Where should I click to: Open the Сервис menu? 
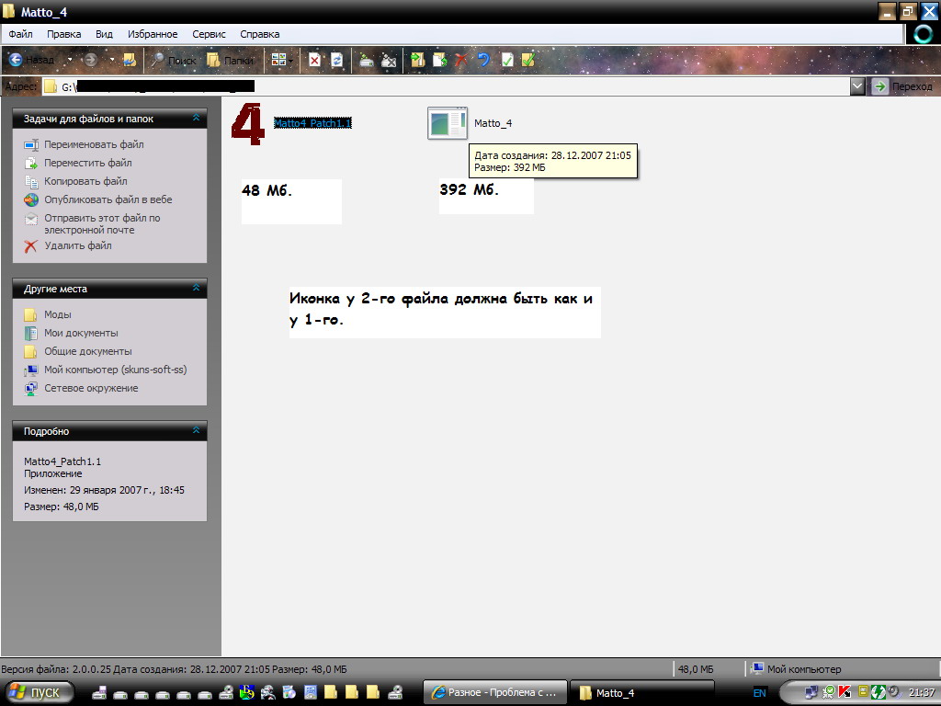(209, 34)
